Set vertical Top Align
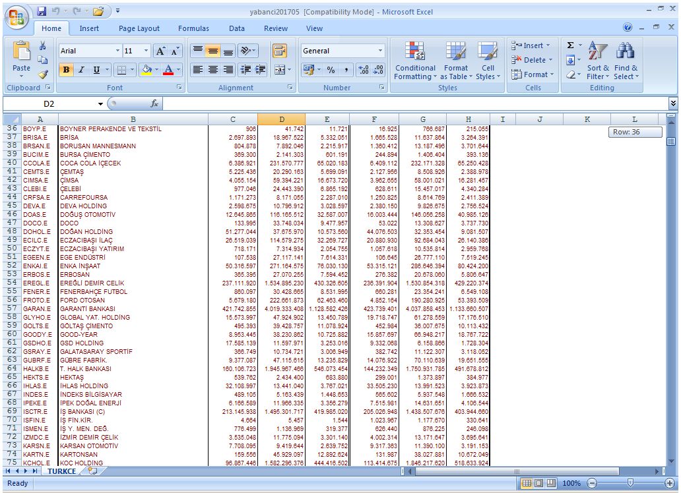681x493 pixels. point(197,51)
